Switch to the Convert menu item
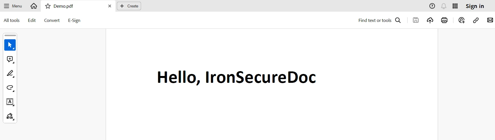 click(52, 20)
